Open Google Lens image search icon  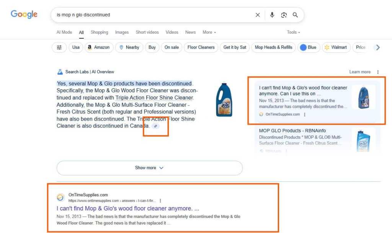point(284,15)
